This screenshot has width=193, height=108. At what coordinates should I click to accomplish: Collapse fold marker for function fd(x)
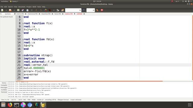tap(23, 39)
